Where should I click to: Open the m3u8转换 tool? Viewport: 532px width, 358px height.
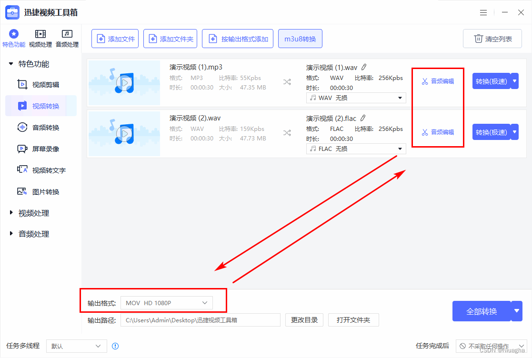tap(300, 39)
